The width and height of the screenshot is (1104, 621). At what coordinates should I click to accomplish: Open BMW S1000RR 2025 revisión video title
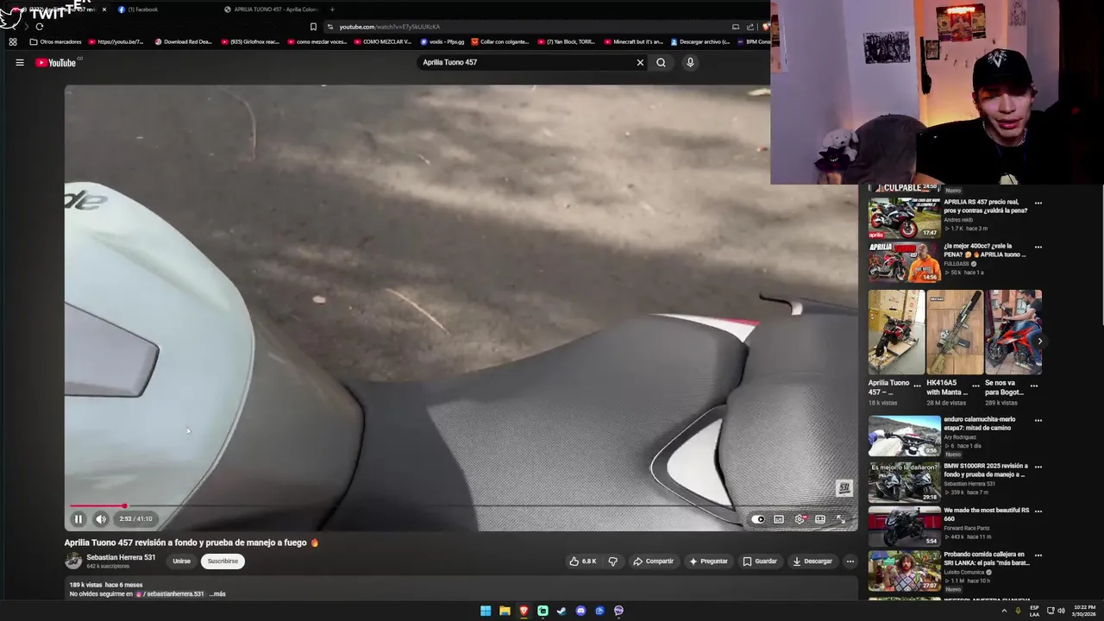[x=985, y=470]
